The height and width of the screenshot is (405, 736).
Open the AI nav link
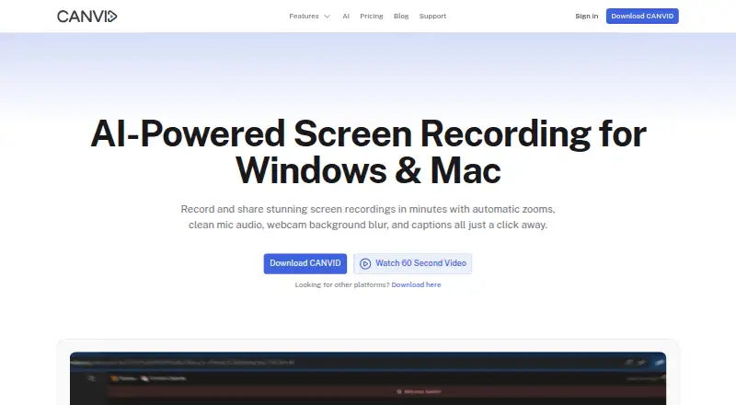(346, 16)
